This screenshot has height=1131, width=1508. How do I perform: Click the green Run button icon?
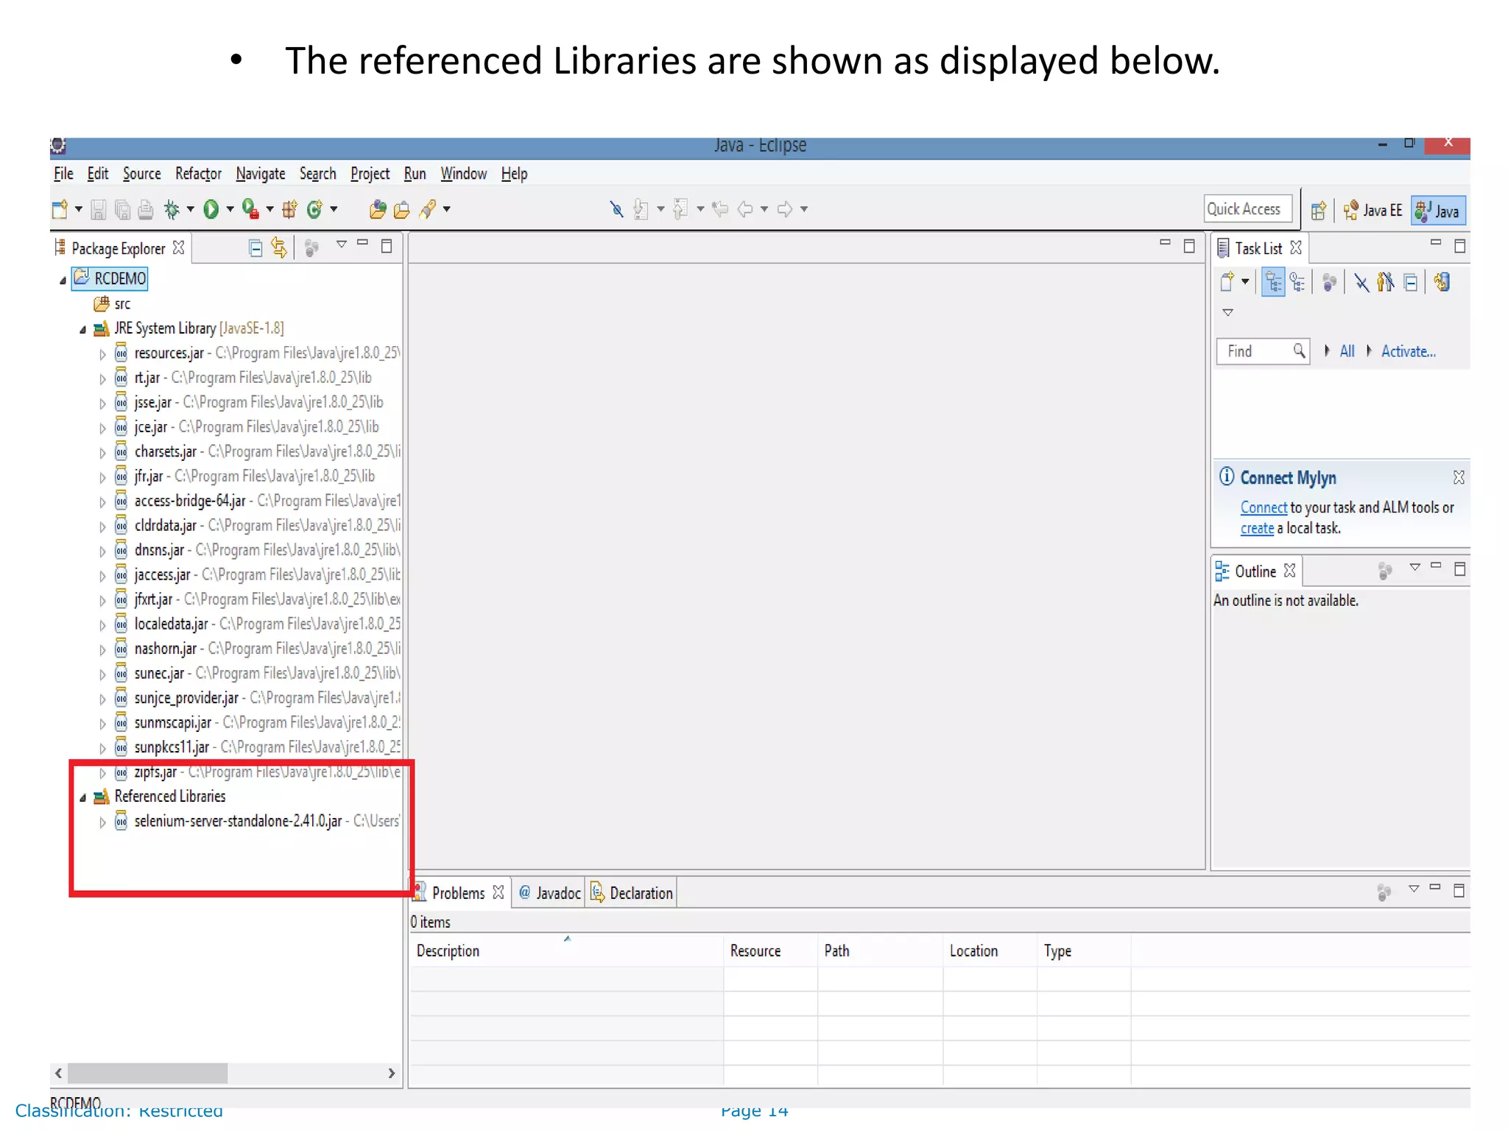tap(211, 210)
